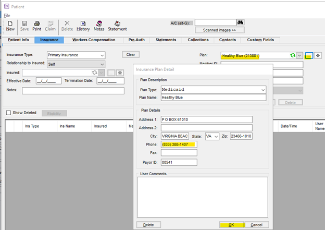Image resolution: width=325 pixels, height=230 pixels.
Task: Click the insurance Notes field
Action: pos(73,91)
